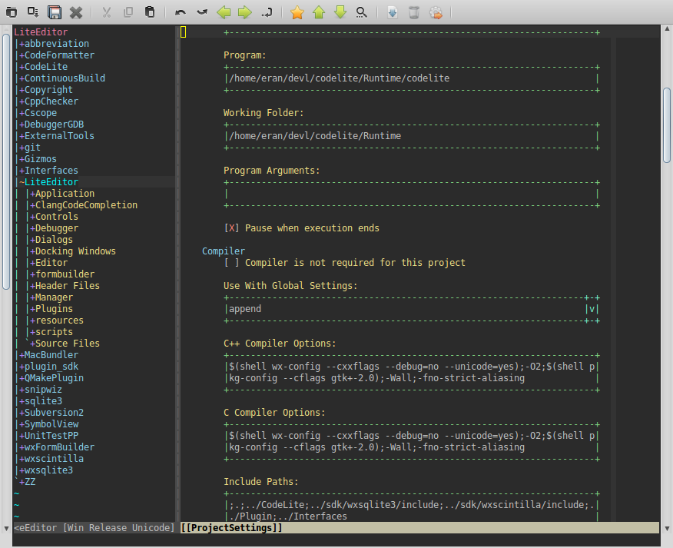Click the right scrollbar down arrow
The height and width of the screenshot is (548, 673).
pyautogui.click(x=667, y=529)
